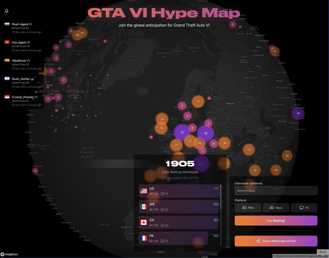Viewport: 329px width, 258px height.
Task: Click the Fans Waiting Worldwide label
Action: click(x=180, y=172)
